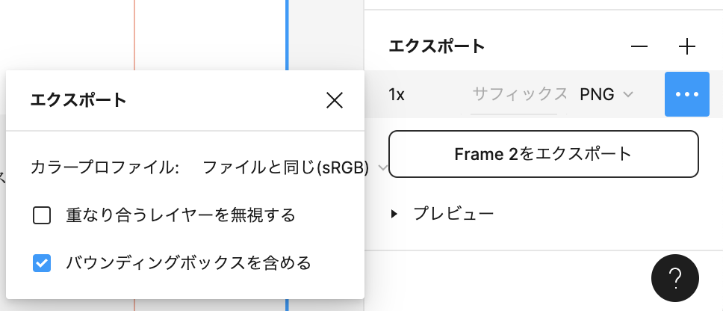The width and height of the screenshot is (723, 311).
Task: Add new export setting with plus icon
Action: pos(686,46)
